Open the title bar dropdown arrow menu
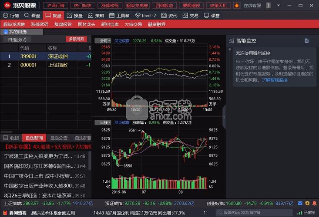 [279, 6]
